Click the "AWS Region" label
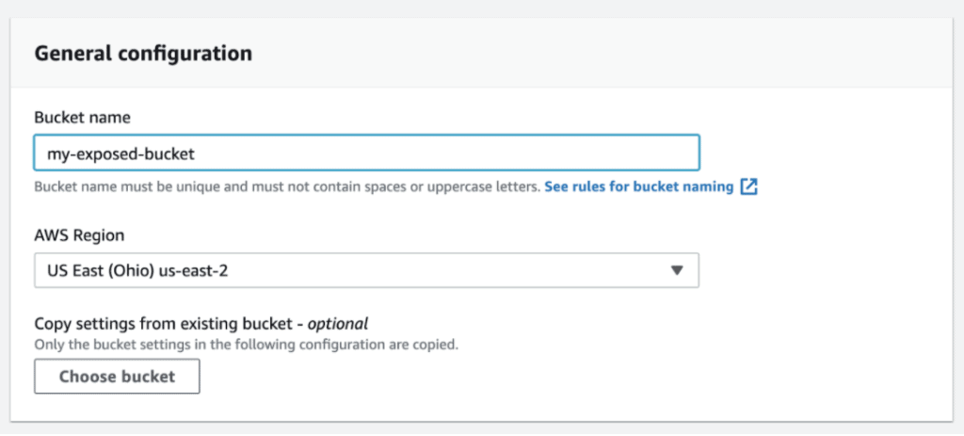 (x=79, y=235)
